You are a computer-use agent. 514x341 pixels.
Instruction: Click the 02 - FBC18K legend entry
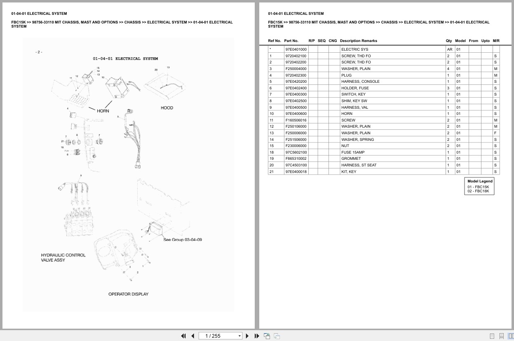[x=478, y=191]
